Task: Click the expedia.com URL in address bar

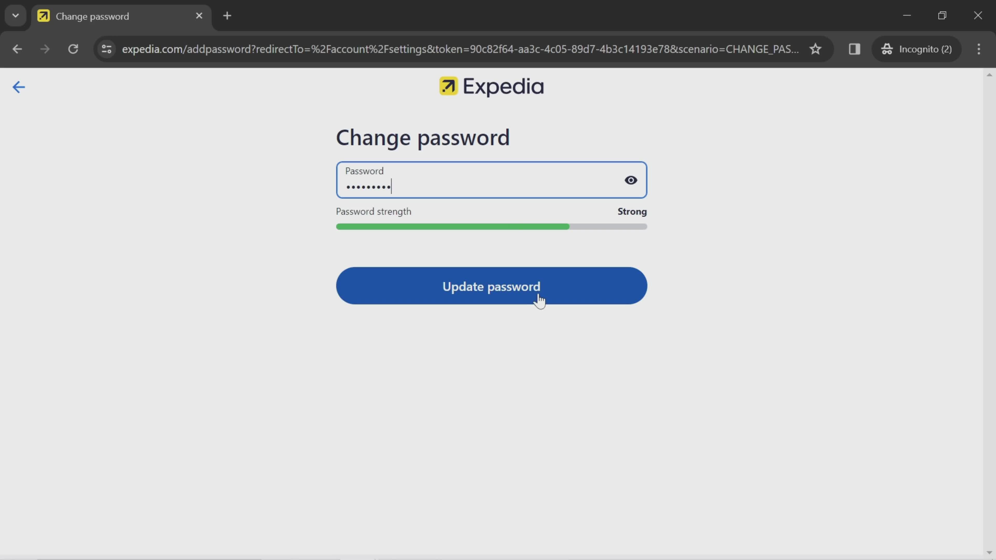Action: pos(460,49)
